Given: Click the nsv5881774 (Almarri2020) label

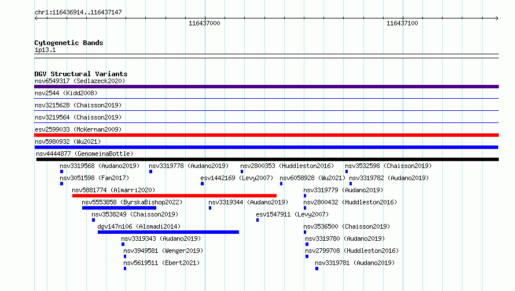Looking at the screenshot, I should [113, 190].
